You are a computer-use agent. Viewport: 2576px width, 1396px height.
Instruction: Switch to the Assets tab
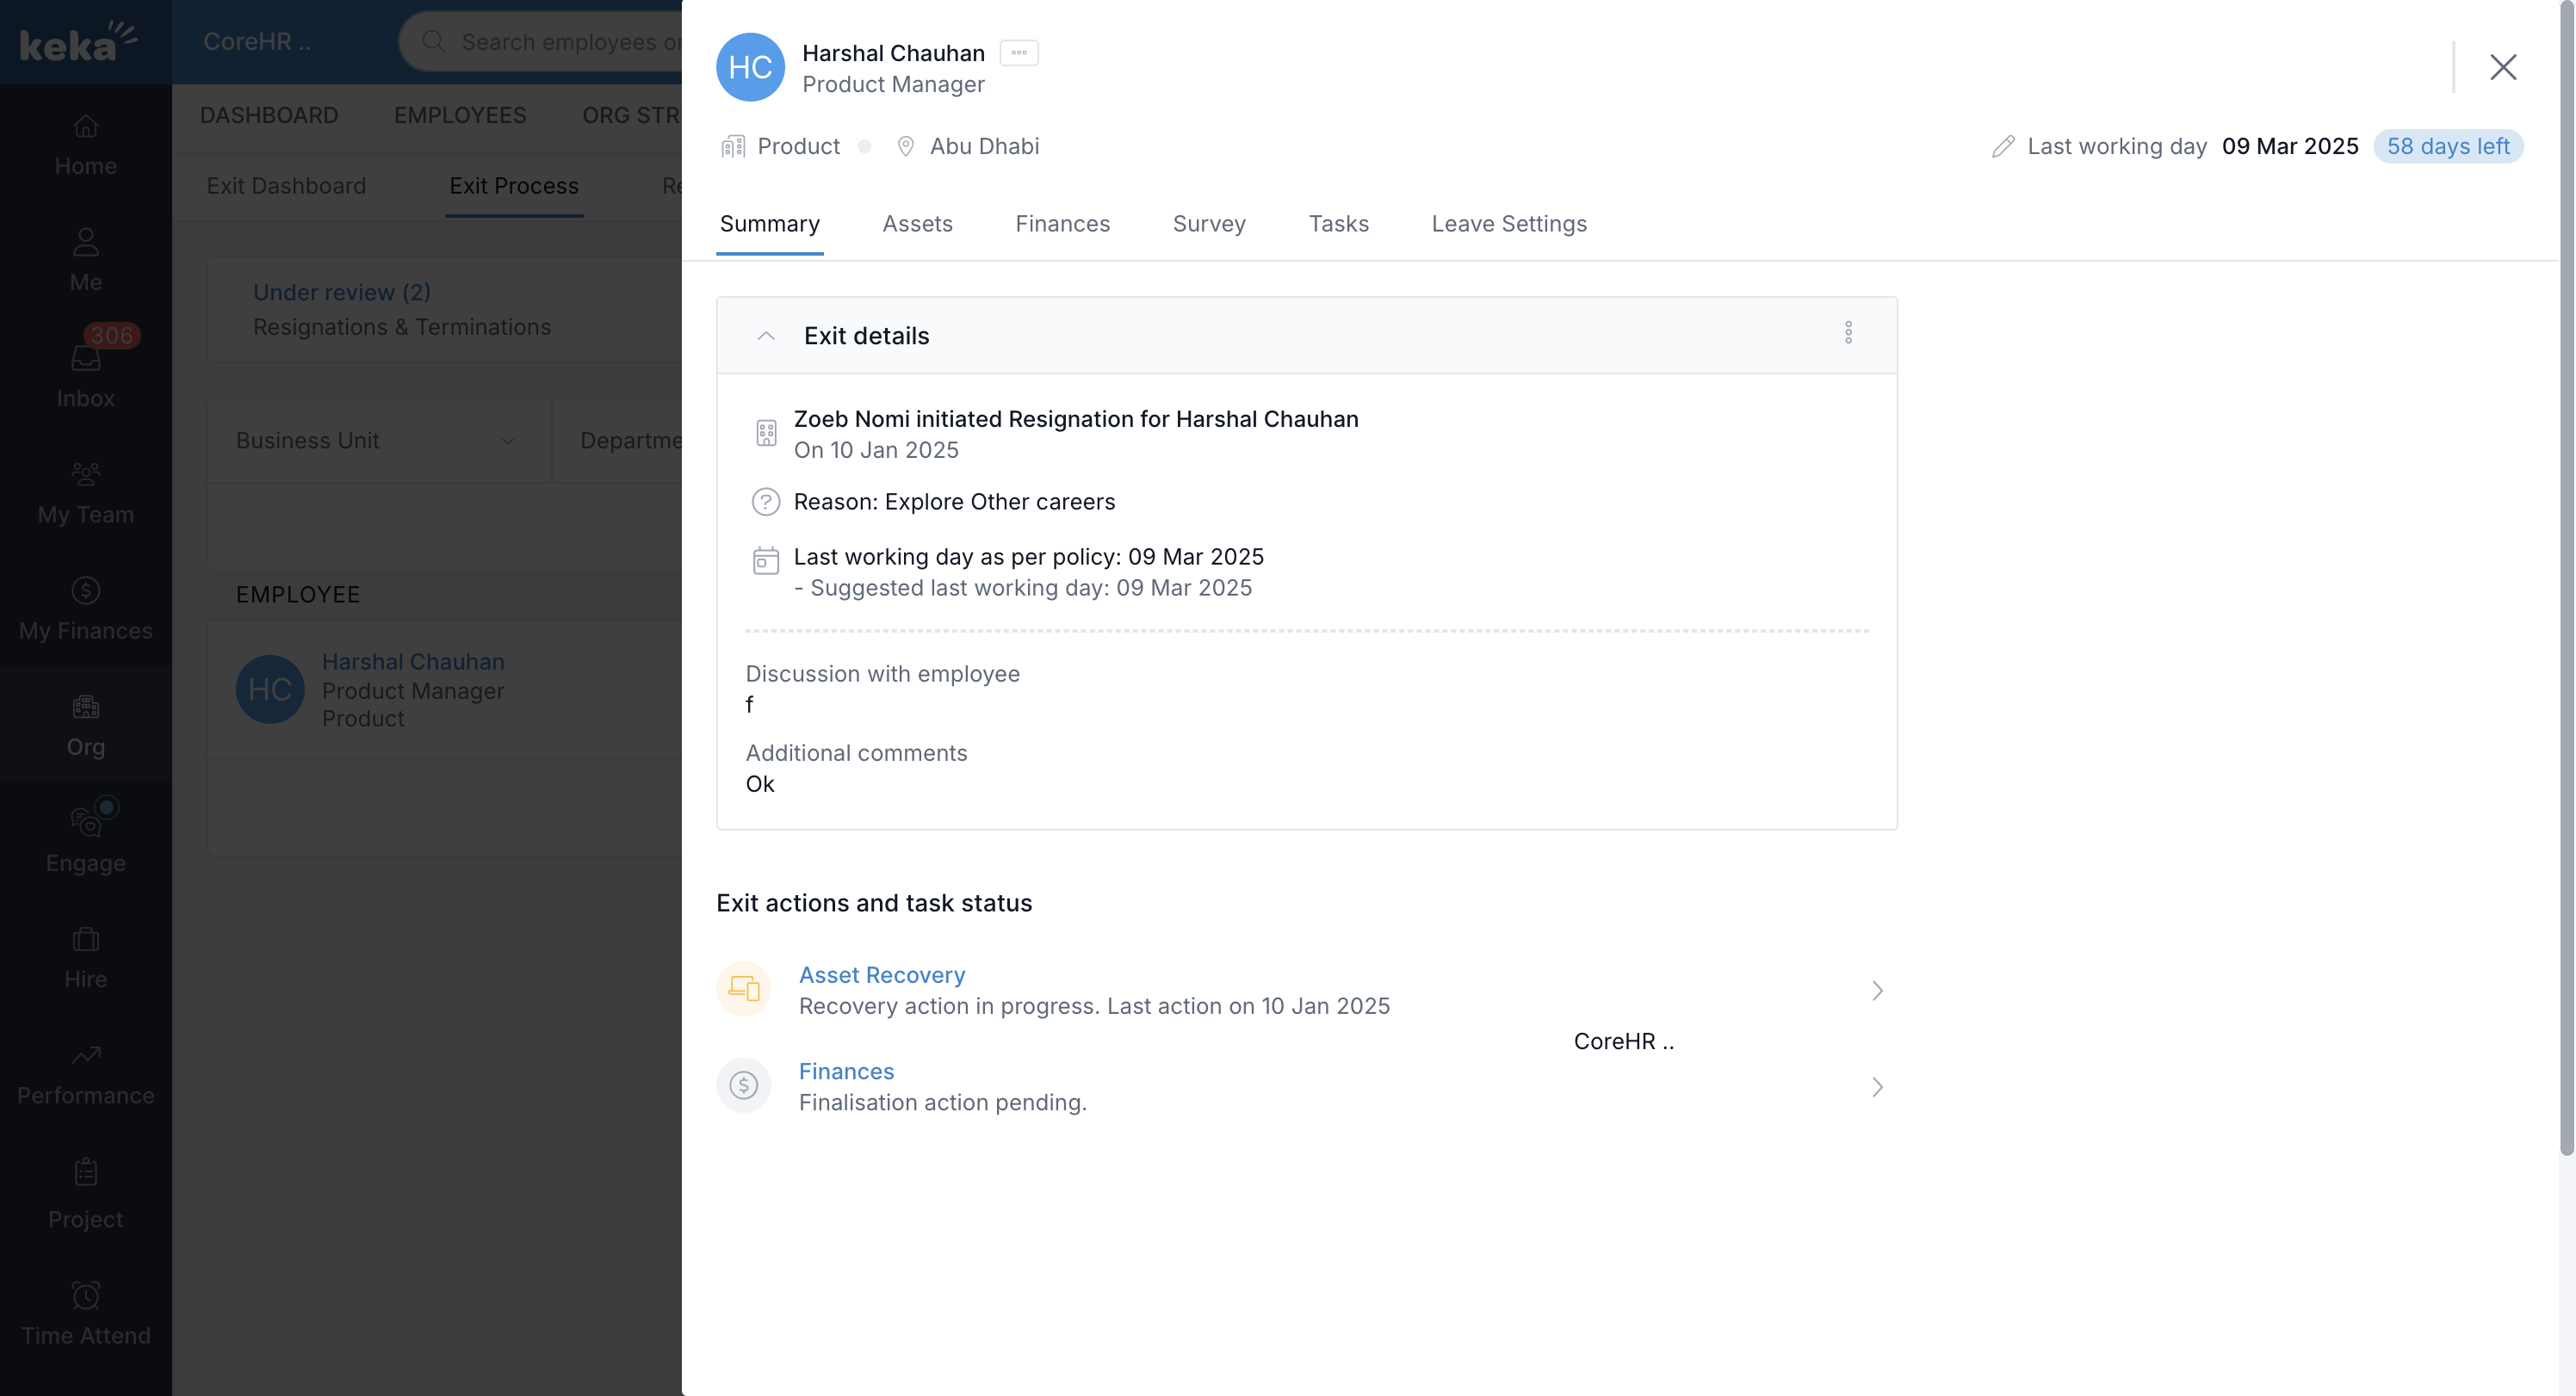(x=917, y=224)
